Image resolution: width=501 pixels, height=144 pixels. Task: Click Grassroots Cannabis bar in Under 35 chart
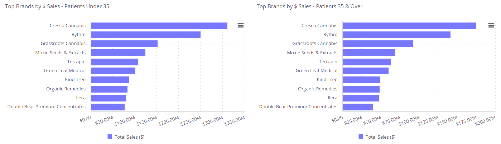pos(124,44)
